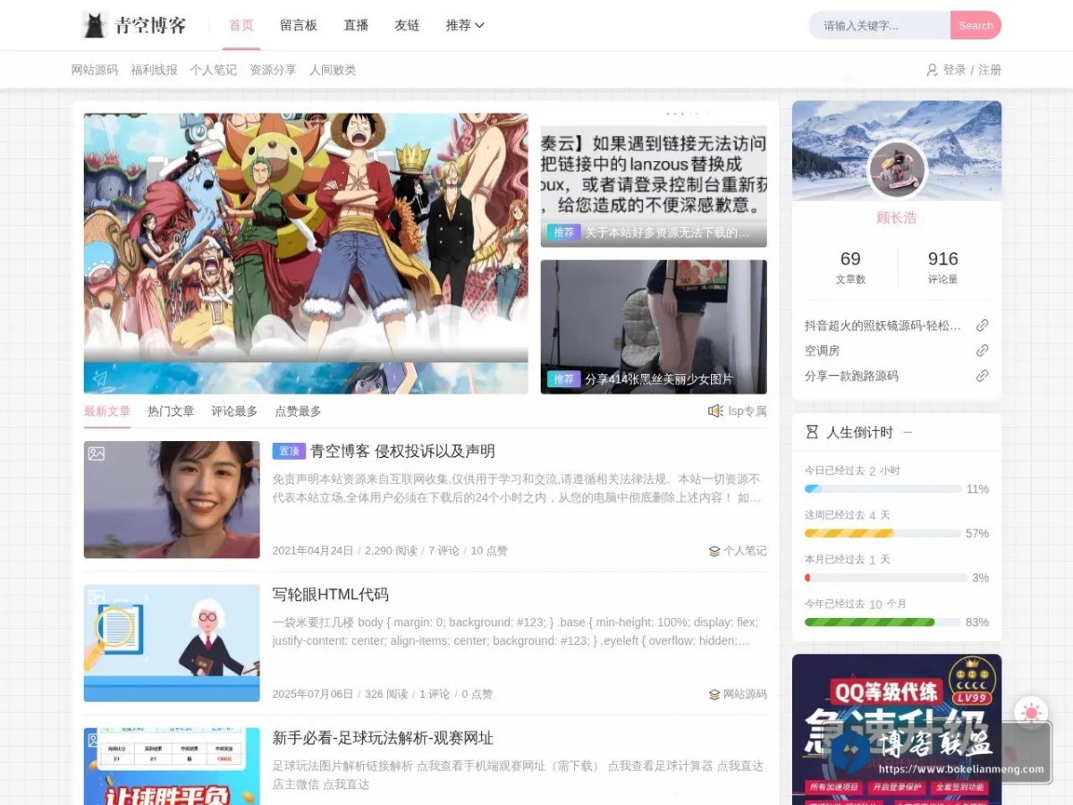The image size is (1073, 805).
Task: Open the lsp专属 link
Action: tap(748, 411)
